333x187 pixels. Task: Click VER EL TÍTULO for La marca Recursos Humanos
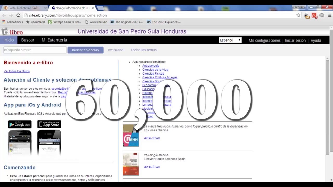(152, 138)
